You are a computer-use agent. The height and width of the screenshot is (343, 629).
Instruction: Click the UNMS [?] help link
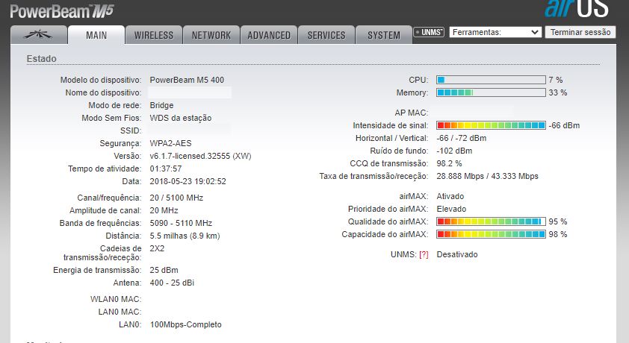(424, 254)
